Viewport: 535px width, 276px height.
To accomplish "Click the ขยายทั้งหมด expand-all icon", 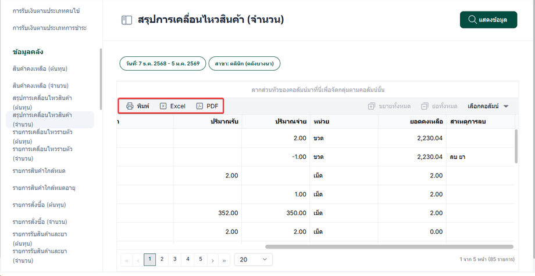I will (x=372, y=106).
